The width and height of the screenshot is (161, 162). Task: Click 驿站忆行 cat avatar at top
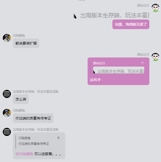155,8
